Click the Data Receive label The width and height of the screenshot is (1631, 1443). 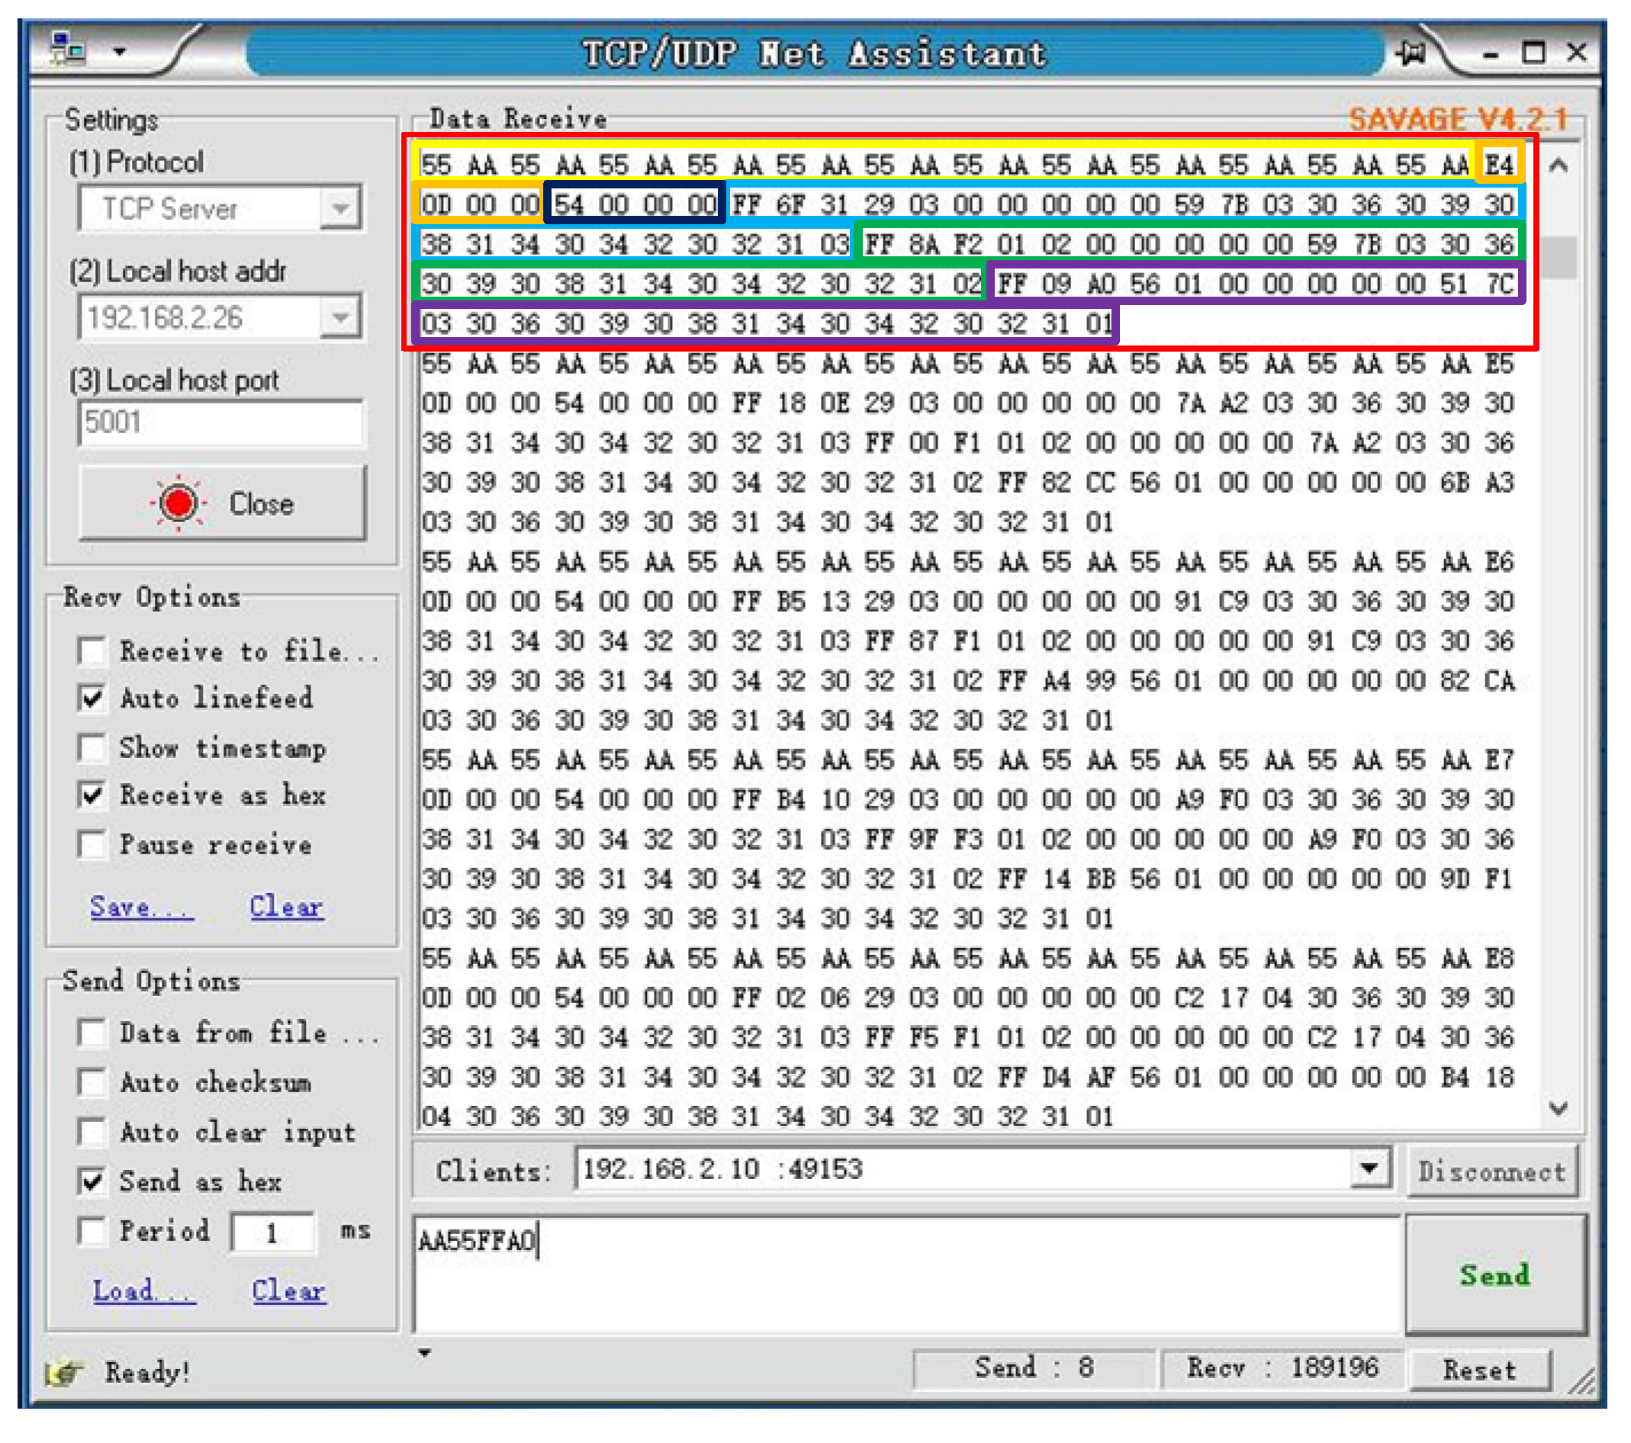click(519, 119)
